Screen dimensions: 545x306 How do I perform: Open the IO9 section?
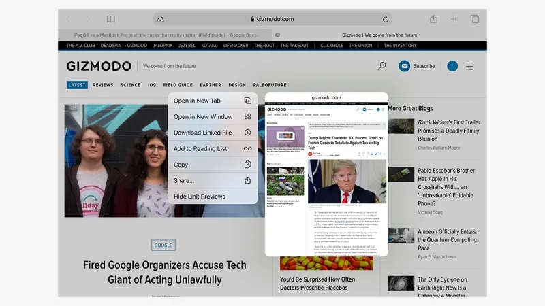(152, 85)
